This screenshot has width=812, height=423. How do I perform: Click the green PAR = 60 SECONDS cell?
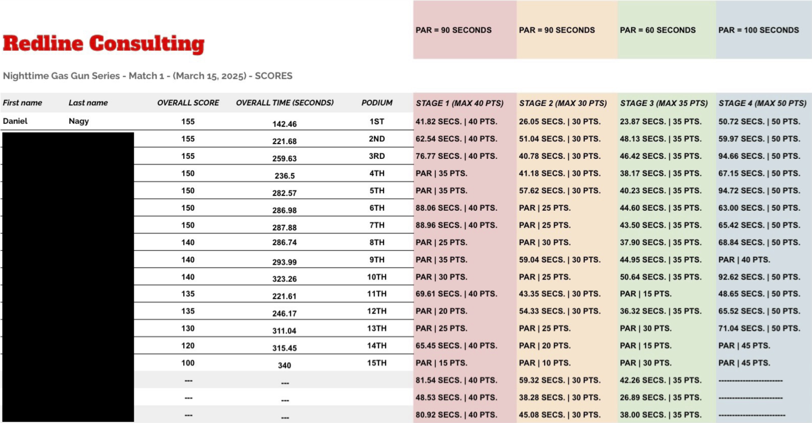[657, 30]
